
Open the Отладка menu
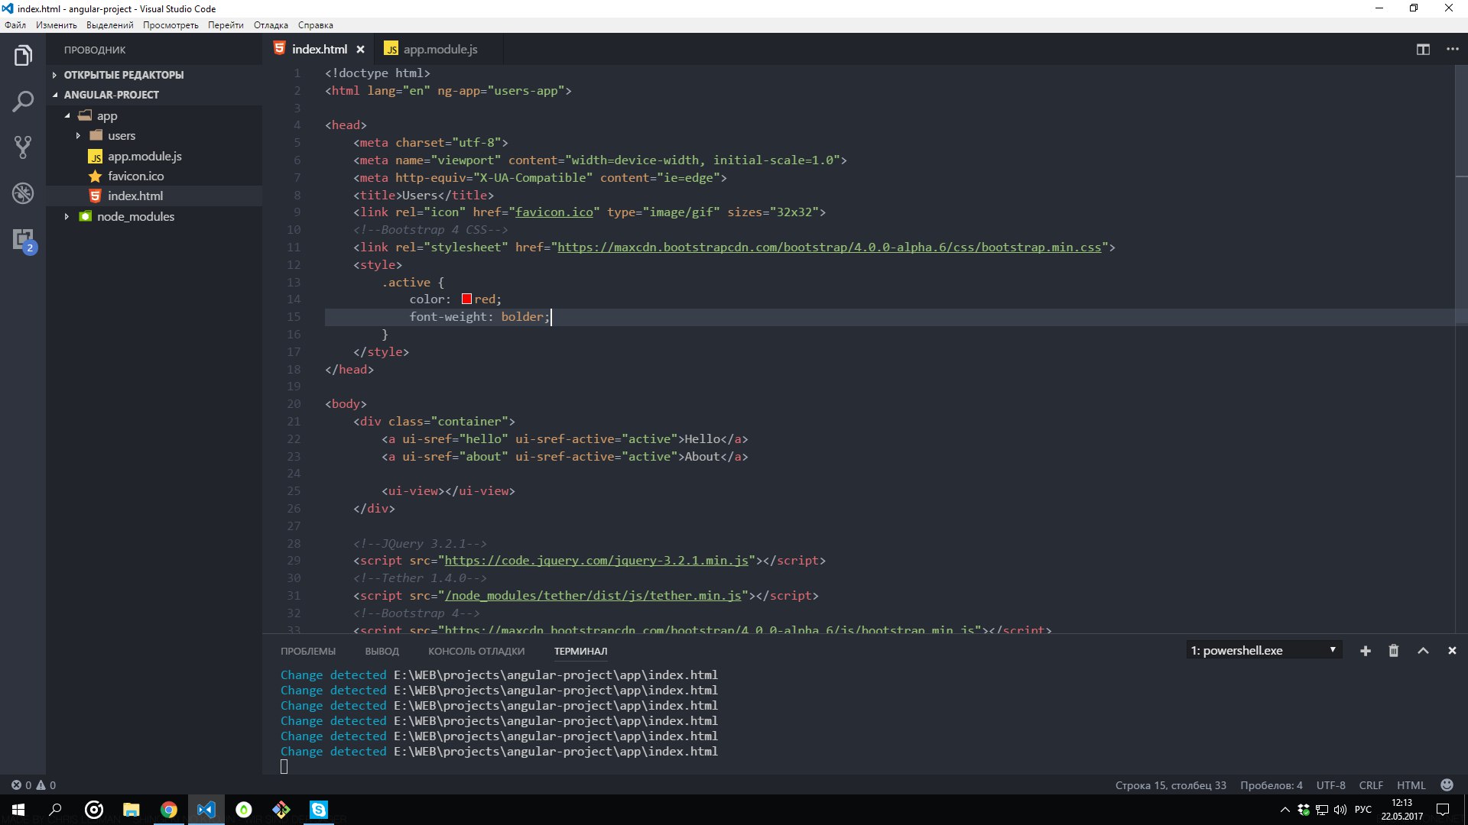271,25
